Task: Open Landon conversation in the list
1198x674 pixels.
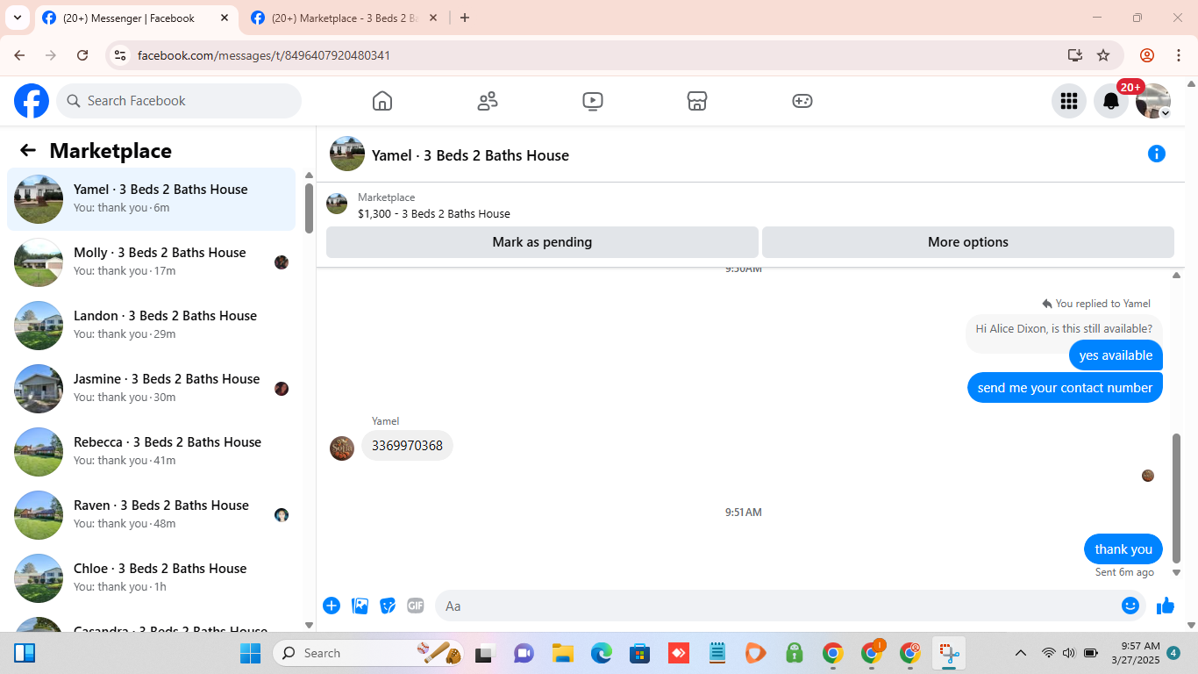Action: (152, 326)
